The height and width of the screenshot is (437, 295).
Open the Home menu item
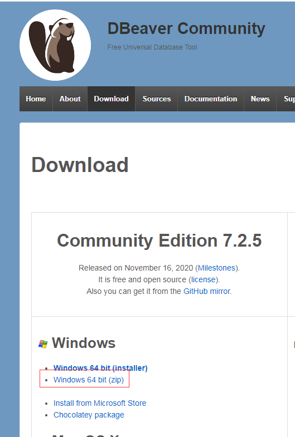coord(36,99)
